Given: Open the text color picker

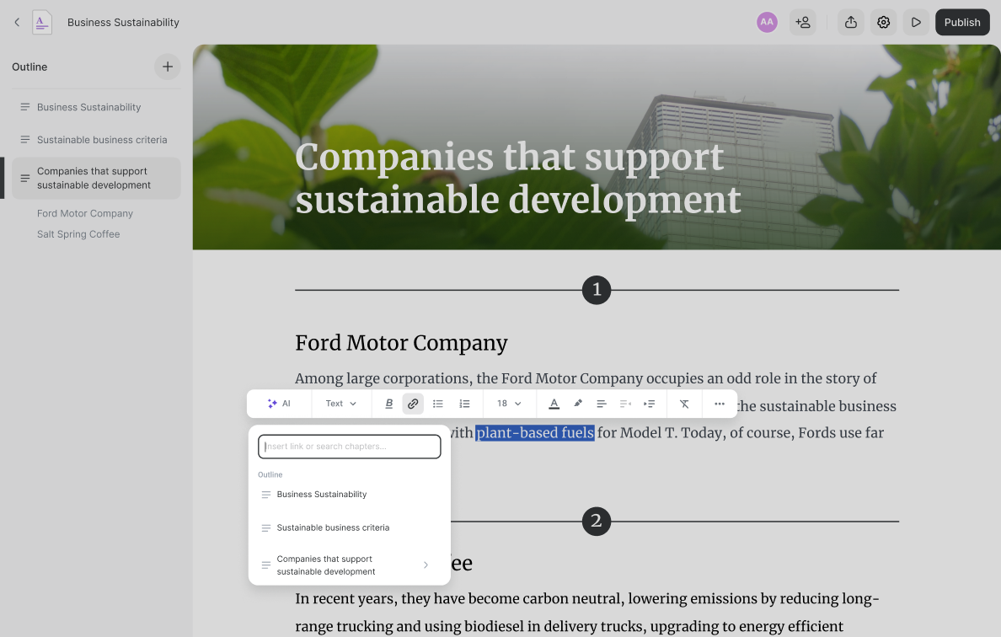Looking at the screenshot, I should point(554,404).
